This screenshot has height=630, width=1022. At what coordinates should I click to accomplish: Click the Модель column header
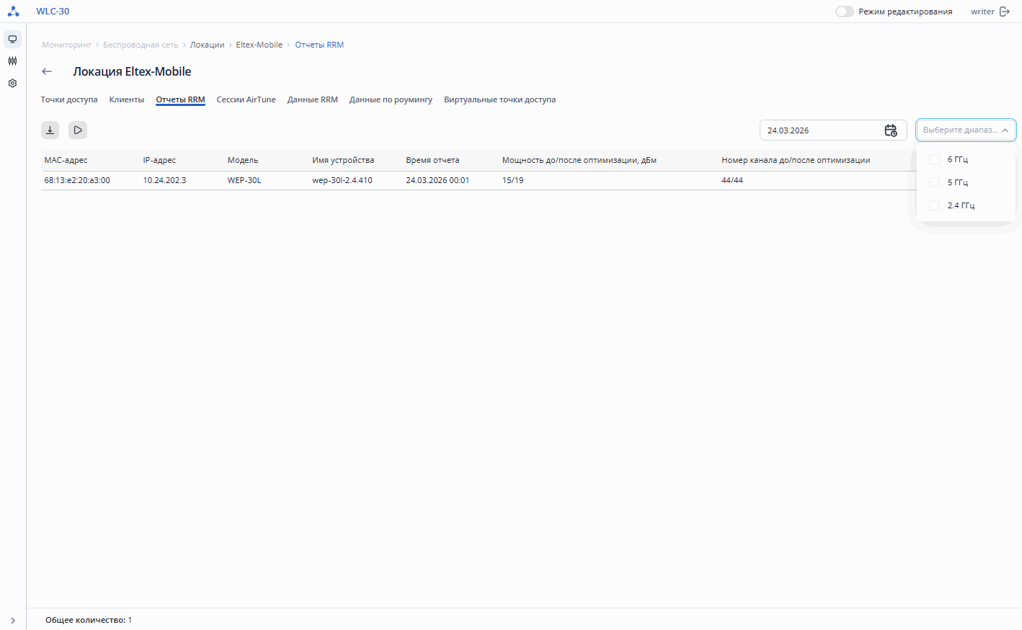tap(243, 160)
